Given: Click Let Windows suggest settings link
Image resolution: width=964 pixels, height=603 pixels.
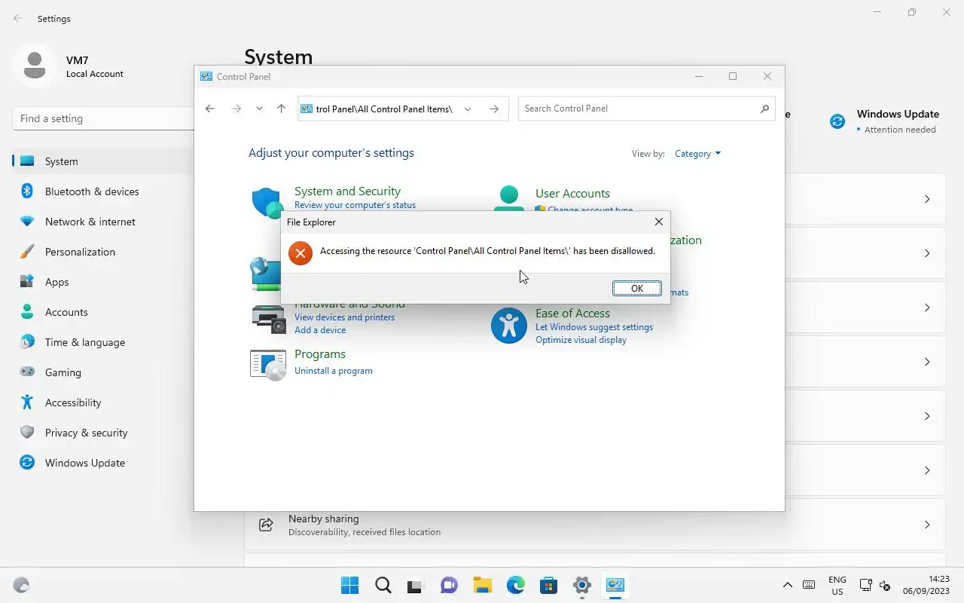Looking at the screenshot, I should pyautogui.click(x=594, y=327).
